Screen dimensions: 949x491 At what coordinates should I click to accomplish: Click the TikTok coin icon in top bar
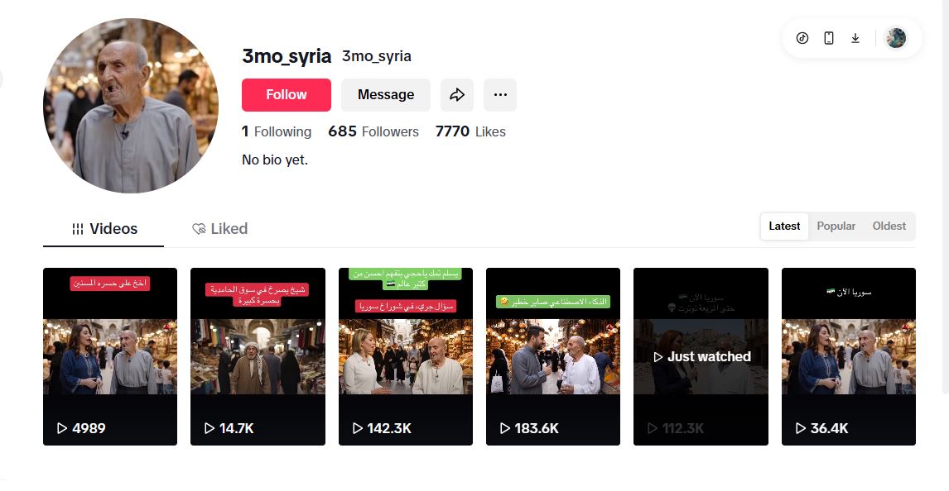(x=802, y=38)
